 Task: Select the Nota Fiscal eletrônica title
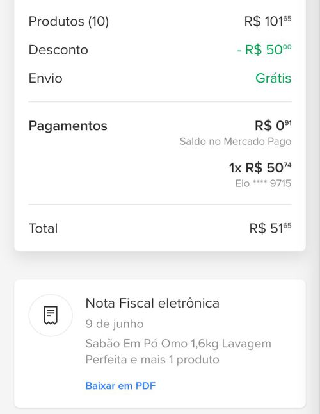152,303
